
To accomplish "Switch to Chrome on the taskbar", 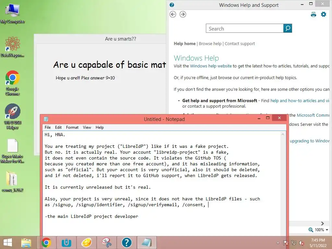I will [x=46, y=243].
